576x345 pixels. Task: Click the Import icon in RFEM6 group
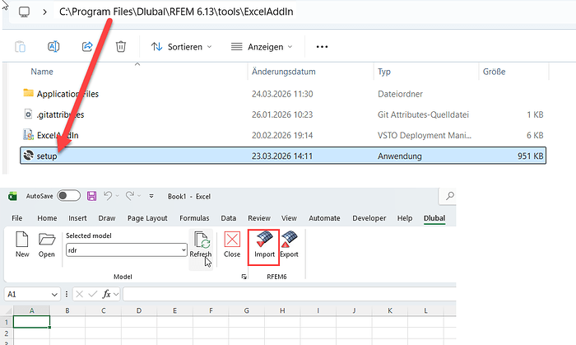(264, 240)
